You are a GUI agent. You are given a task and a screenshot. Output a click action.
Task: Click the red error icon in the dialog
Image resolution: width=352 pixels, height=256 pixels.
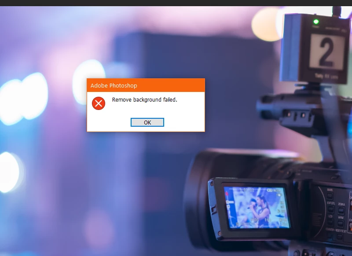click(99, 103)
